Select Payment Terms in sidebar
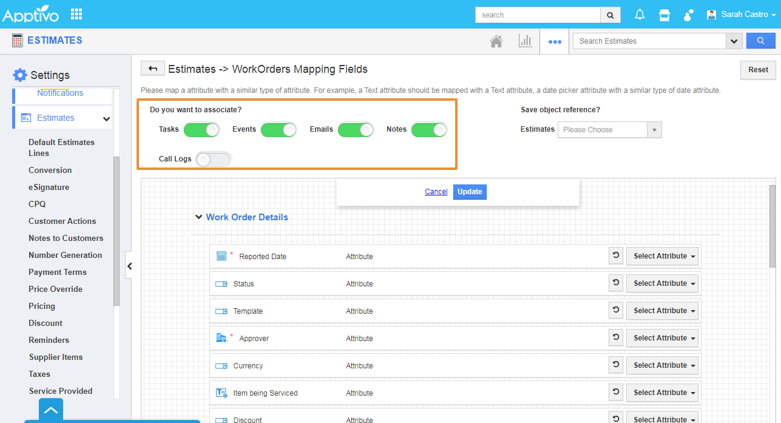781x423 pixels. click(58, 272)
